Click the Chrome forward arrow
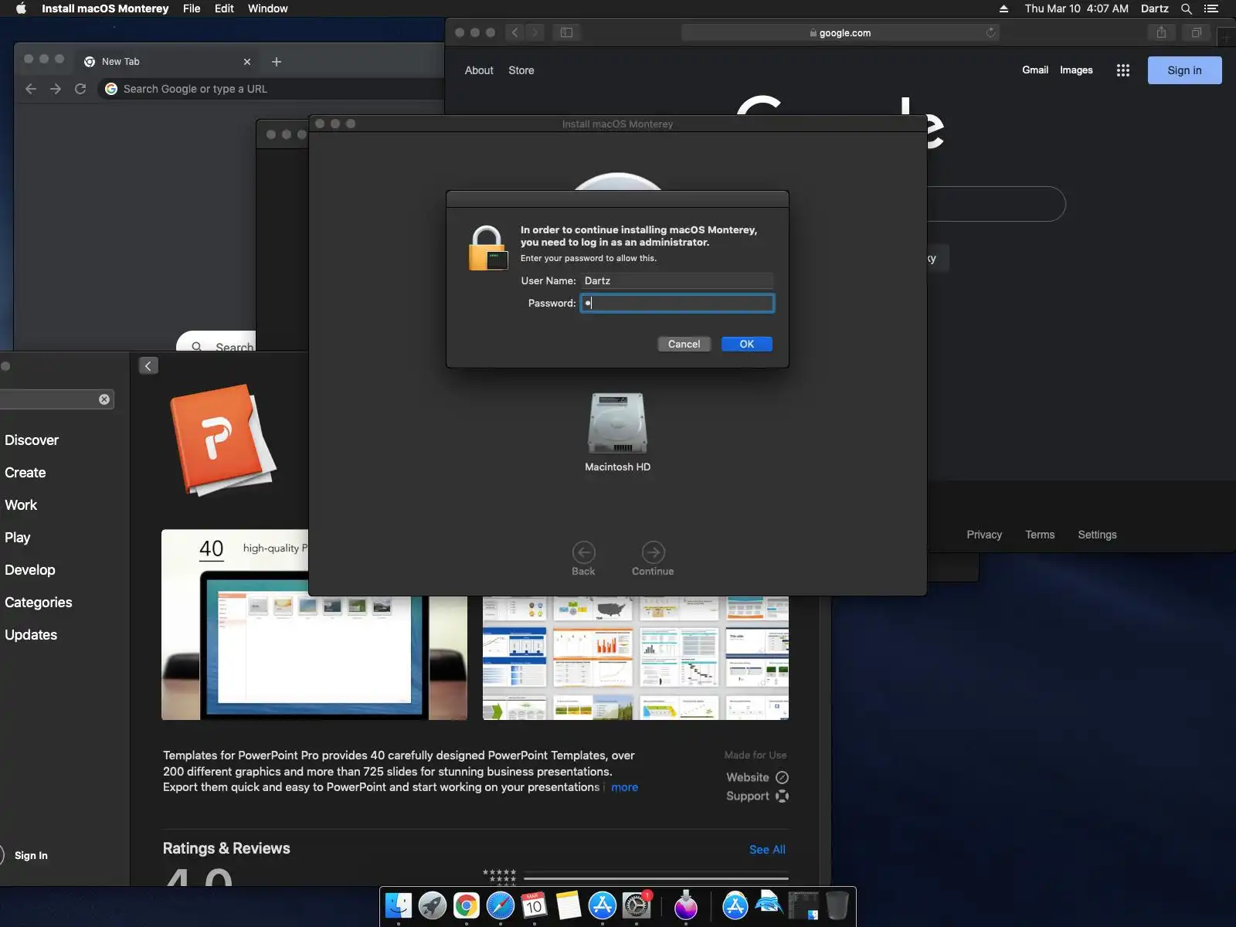 pos(56,89)
